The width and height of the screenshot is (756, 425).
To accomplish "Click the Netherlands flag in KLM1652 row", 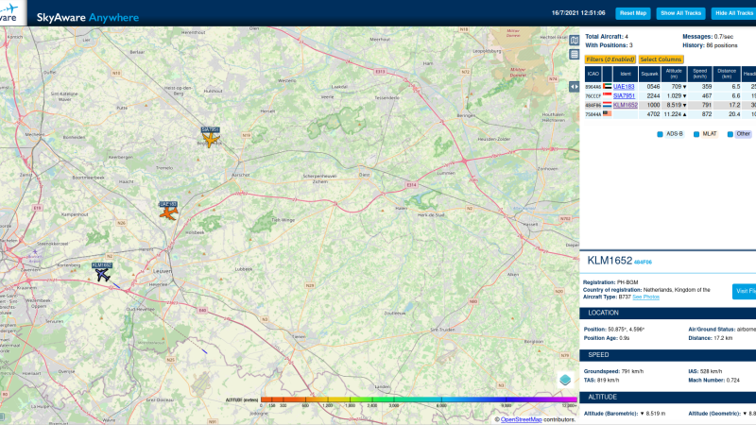I will (x=607, y=104).
